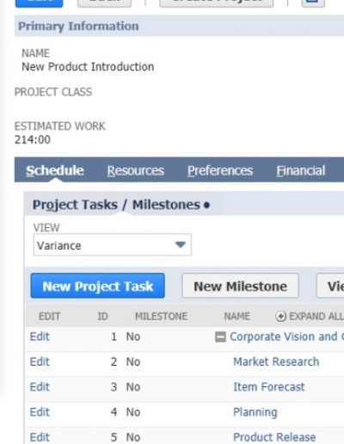Collapse the Corporate Vision task group

(x=220, y=336)
